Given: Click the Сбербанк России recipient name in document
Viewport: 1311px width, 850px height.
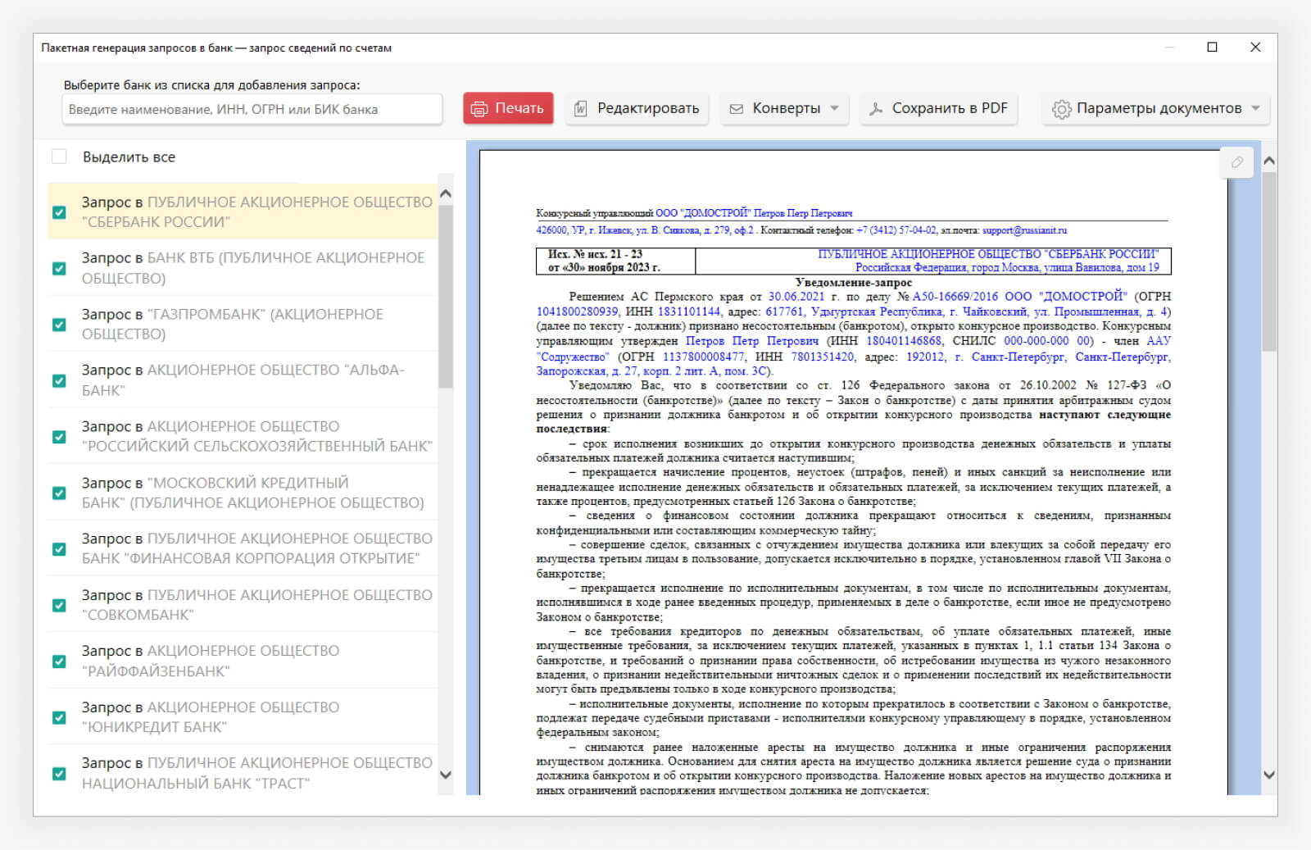Looking at the screenshot, I should (988, 254).
